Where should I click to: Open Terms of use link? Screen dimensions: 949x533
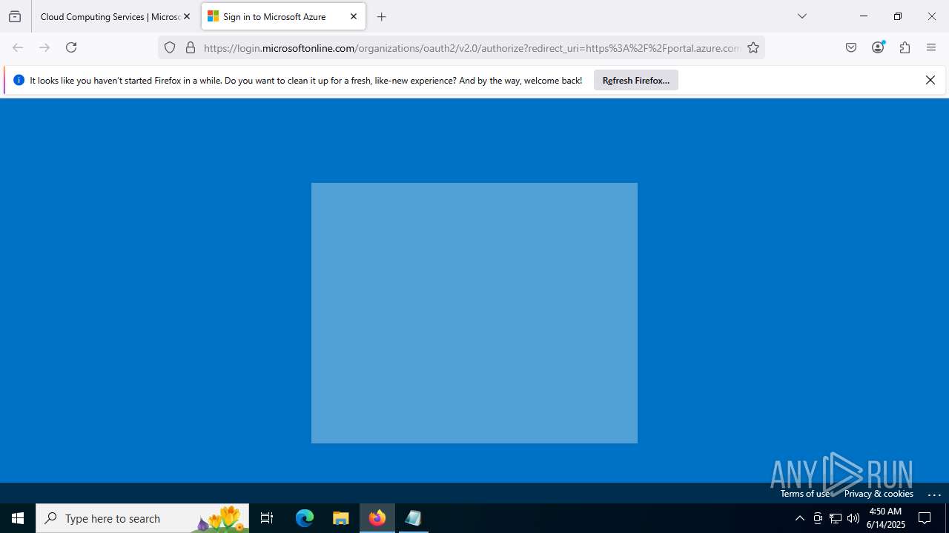(x=805, y=494)
